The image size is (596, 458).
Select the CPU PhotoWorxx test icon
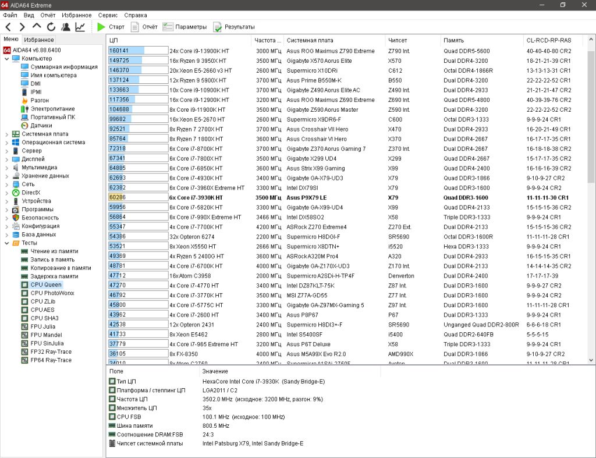[x=24, y=293]
